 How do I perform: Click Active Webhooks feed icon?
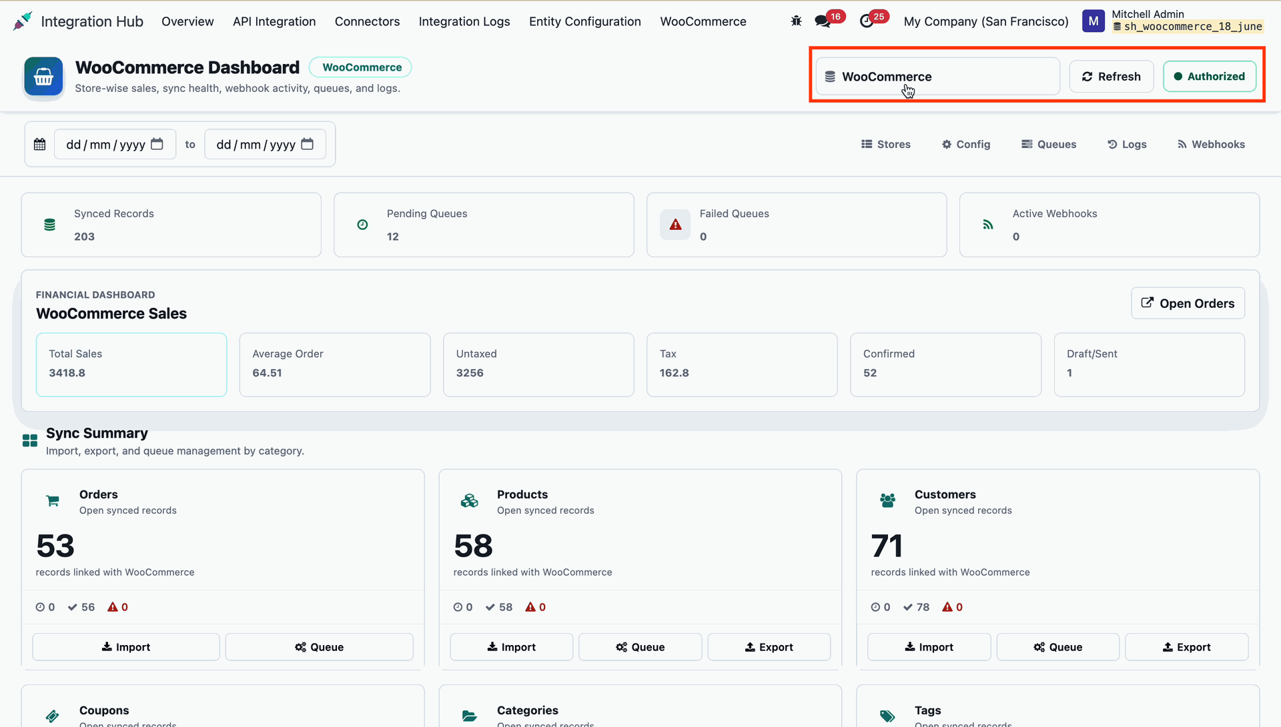click(x=988, y=225)
